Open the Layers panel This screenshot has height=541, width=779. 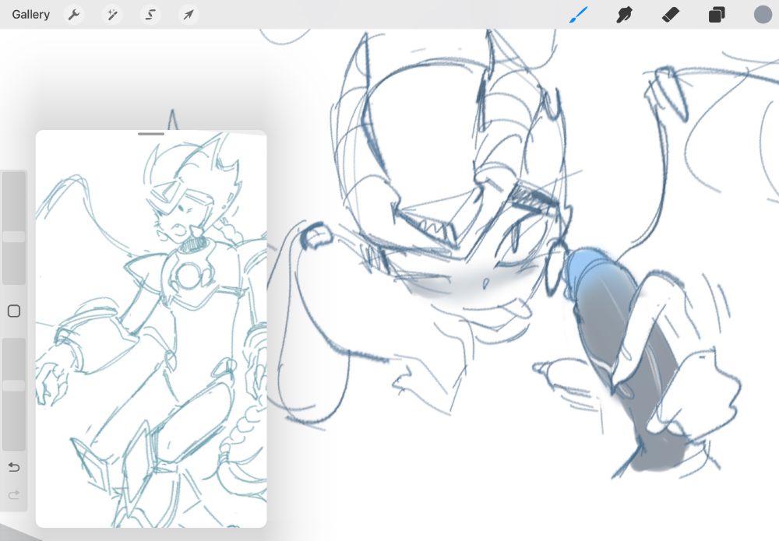(717, 14)
